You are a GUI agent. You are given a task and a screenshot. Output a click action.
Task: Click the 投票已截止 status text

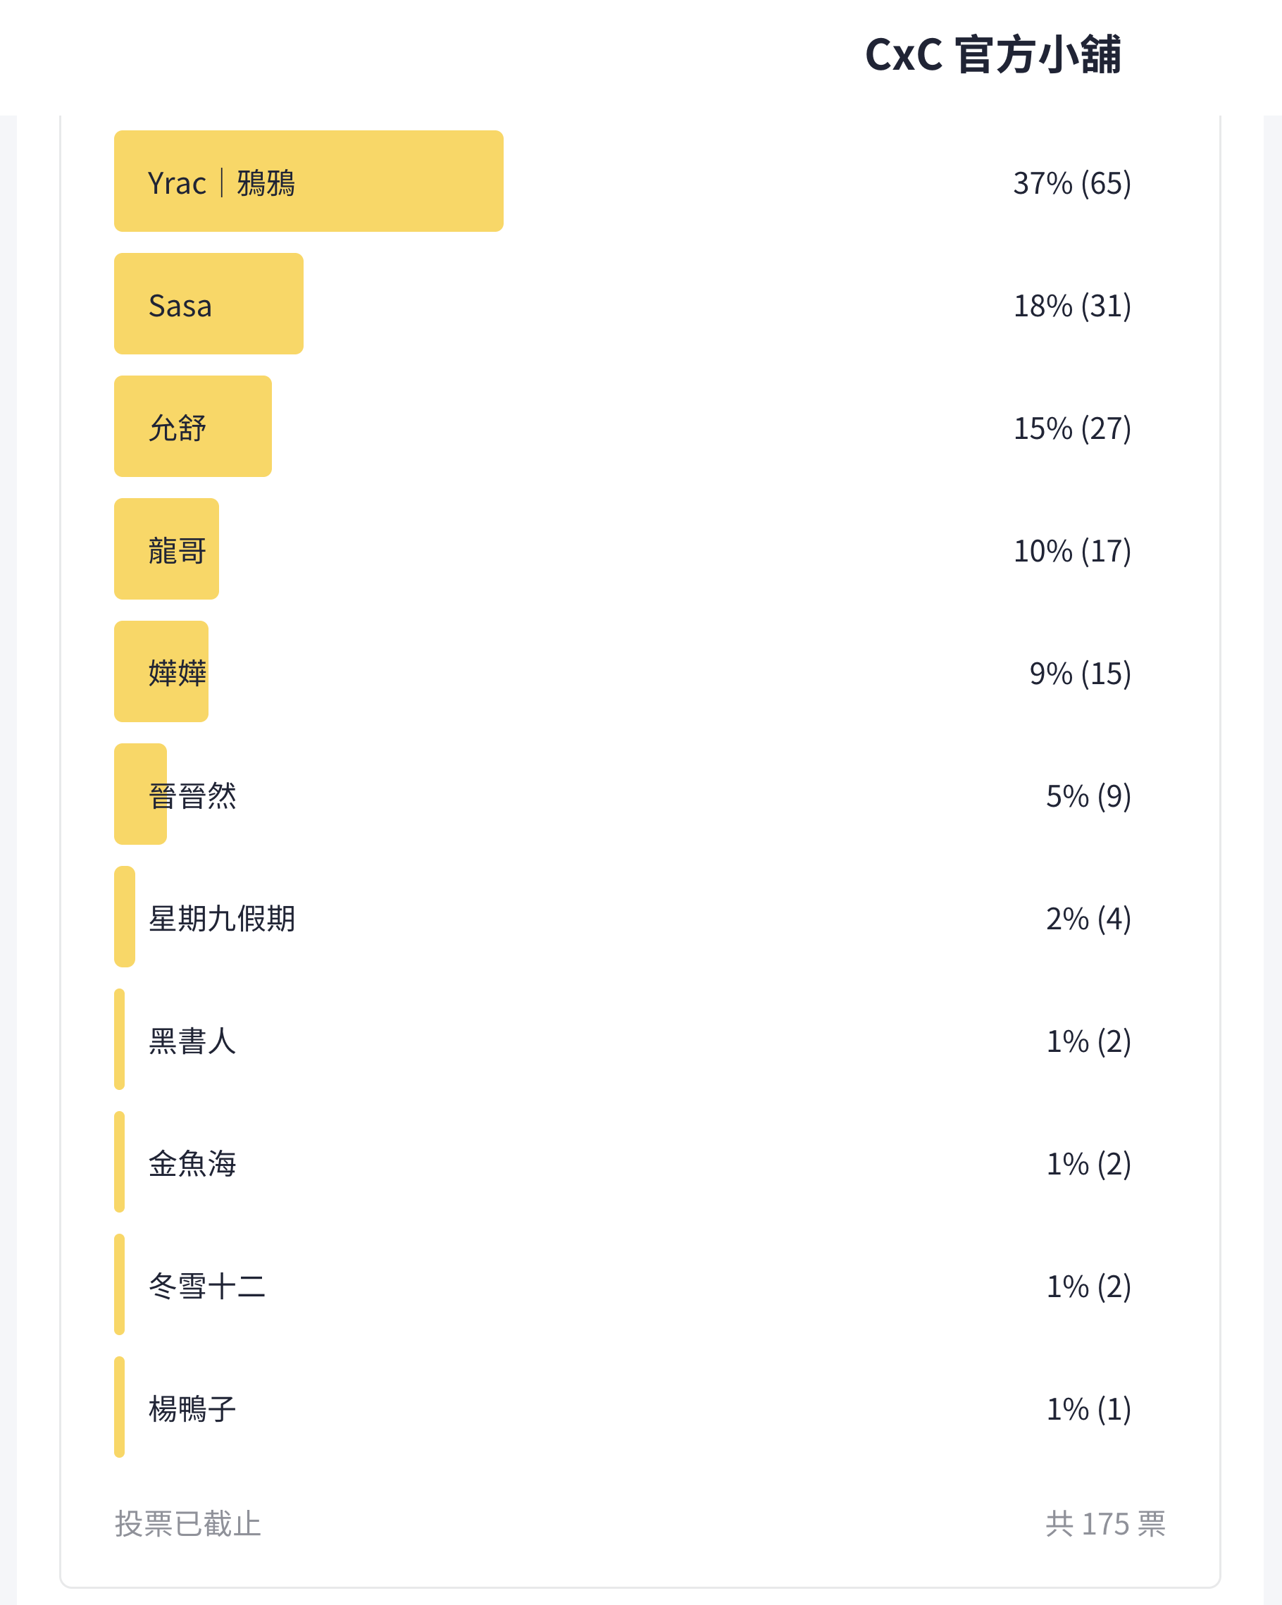point(188,1524)
